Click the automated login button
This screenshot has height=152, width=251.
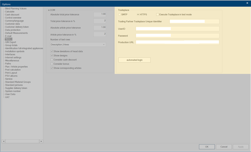click(x=134, y=60)
